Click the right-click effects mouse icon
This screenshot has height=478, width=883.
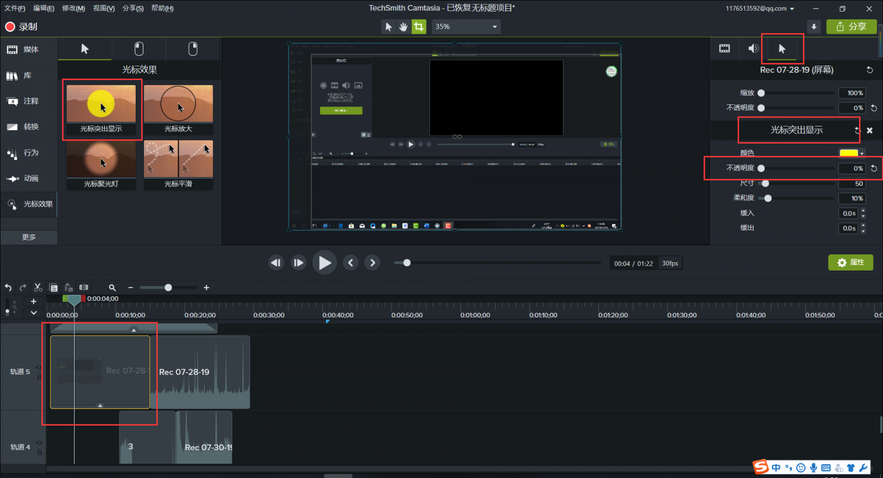[x=193, y=49]
